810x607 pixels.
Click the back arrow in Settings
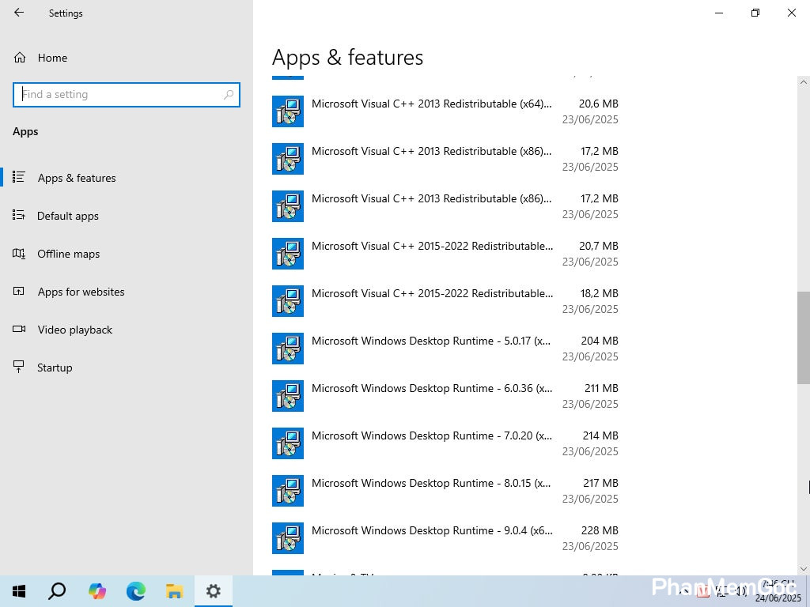coord(19,13)
